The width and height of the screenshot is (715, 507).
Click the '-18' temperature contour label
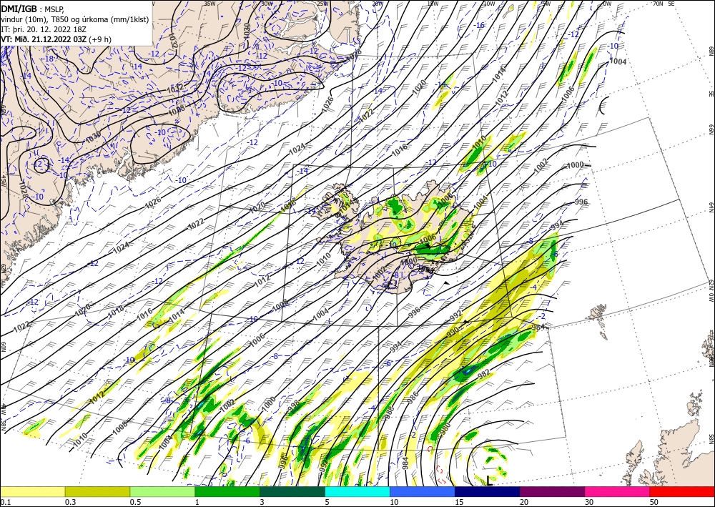[49, 59]
